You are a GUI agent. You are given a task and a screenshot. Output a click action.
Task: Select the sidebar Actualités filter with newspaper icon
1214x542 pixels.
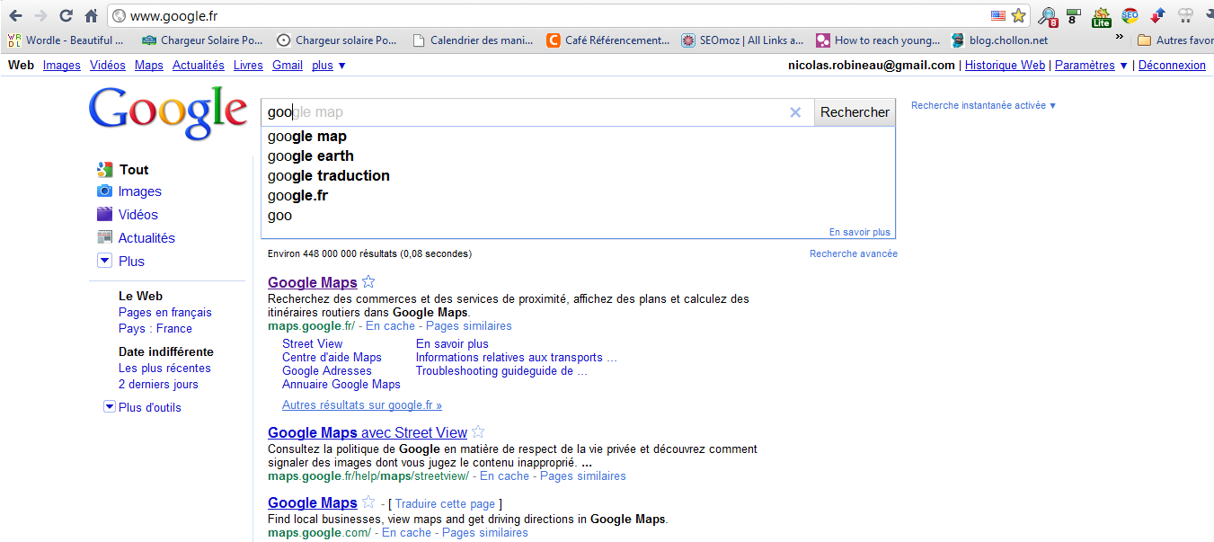(x=136, y=238)
